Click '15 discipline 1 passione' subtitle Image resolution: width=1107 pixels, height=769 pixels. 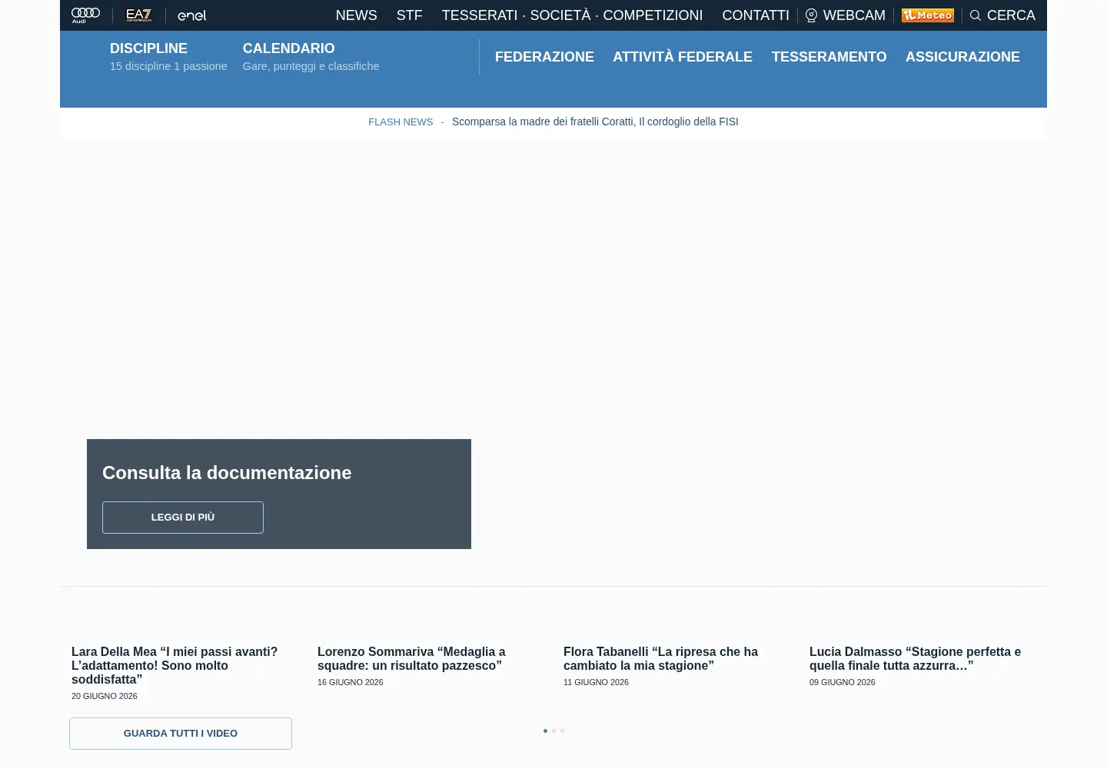[x=168, y=66]
